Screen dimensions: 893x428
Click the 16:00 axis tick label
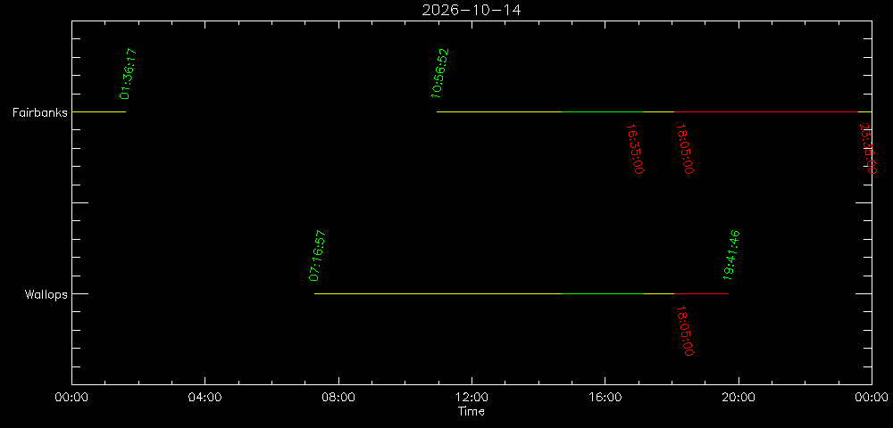coord(605,397)
